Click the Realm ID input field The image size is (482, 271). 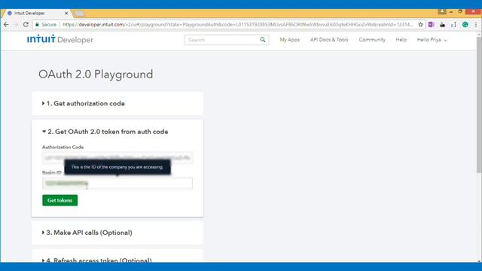tap(117, 184)
